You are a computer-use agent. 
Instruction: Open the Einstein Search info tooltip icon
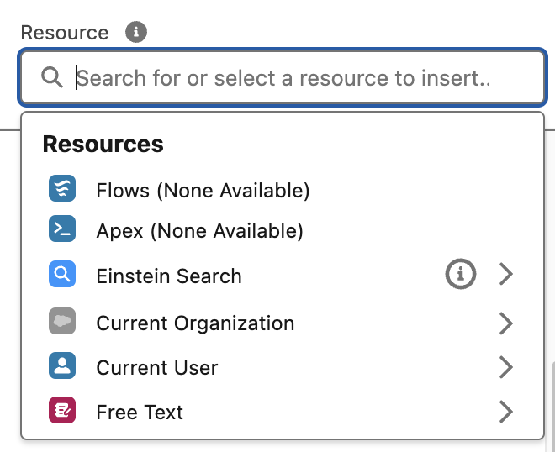(x=460, y=274)
